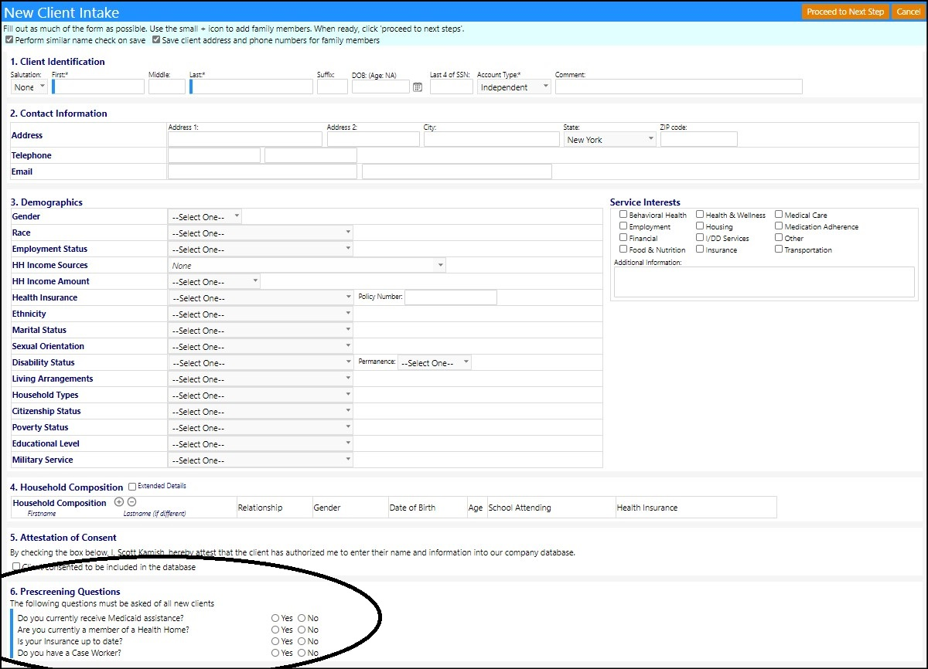Click the Address 1 input field
The height and width of the screenshot is (669, 928).
pos(245,139)
